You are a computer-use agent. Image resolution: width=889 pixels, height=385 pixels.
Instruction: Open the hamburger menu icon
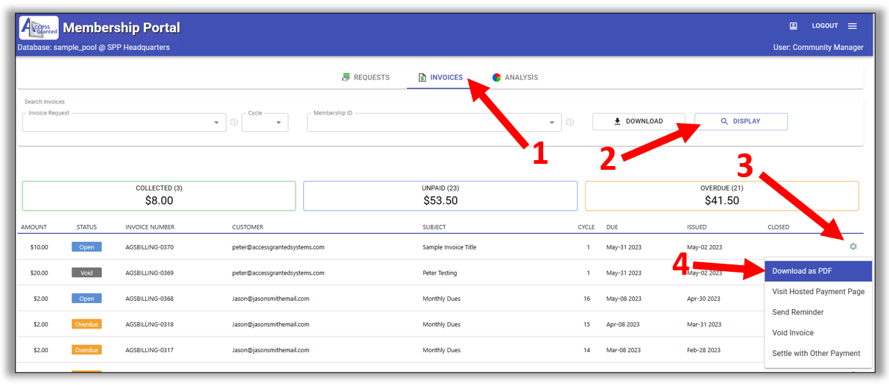tap(852, 26)
